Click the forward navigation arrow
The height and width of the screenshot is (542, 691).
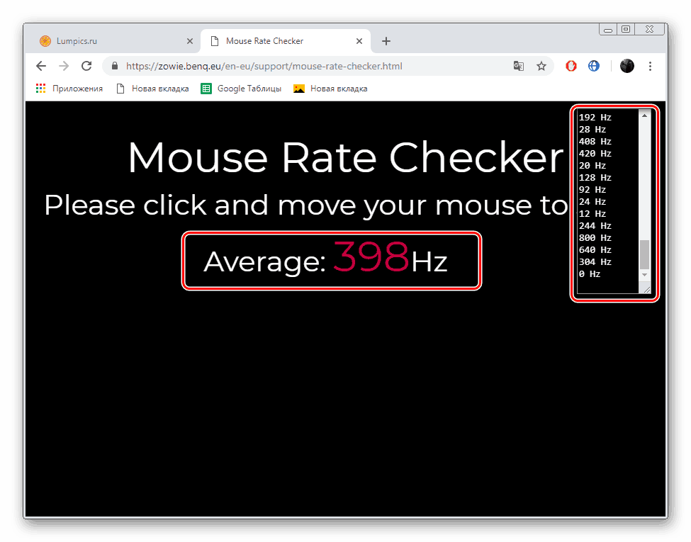pyautogui.click(x=64, y=66)
